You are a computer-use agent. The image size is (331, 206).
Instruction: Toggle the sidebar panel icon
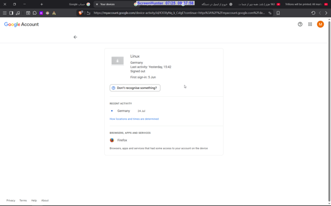coord(11,13)
